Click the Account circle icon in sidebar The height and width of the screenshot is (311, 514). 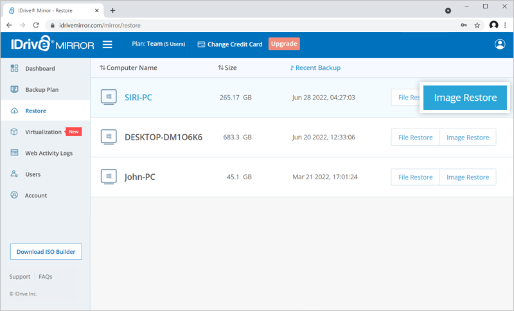14,195
